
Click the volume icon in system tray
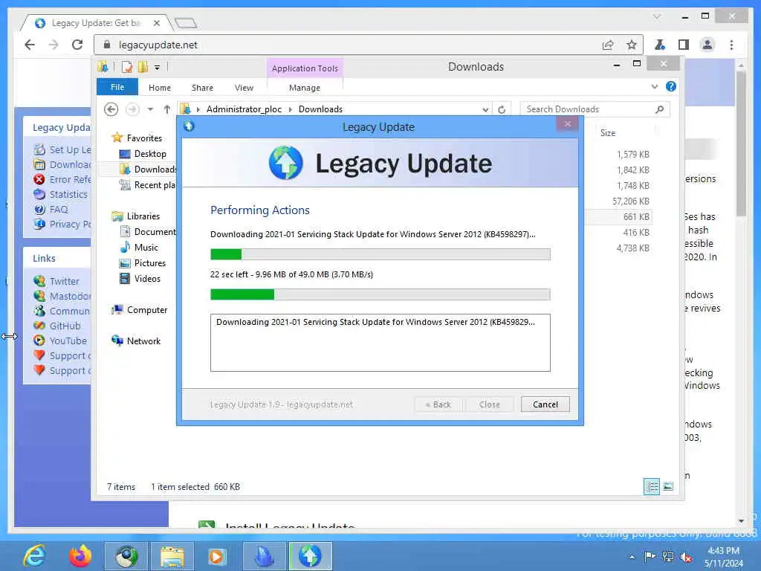[686, 557]
